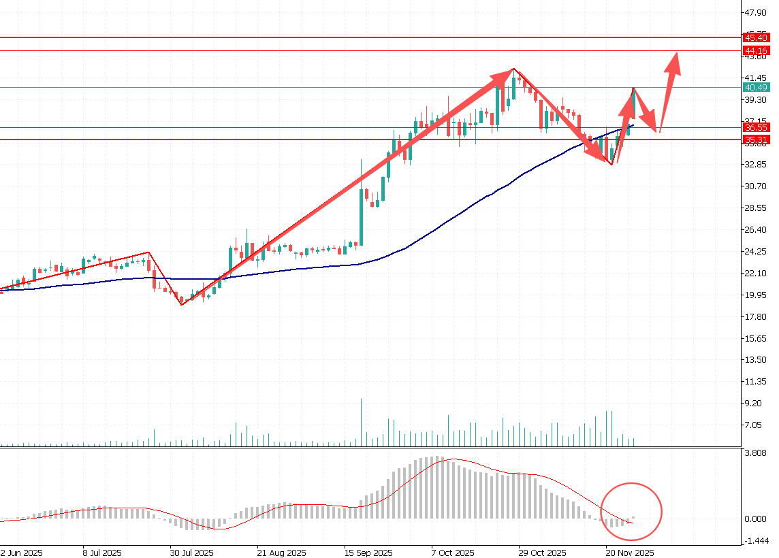Image resolution: width=779 pixels, height=558 pixels.
Task: Click the 30 Jul 2025 date label
Action: (192, 553)
